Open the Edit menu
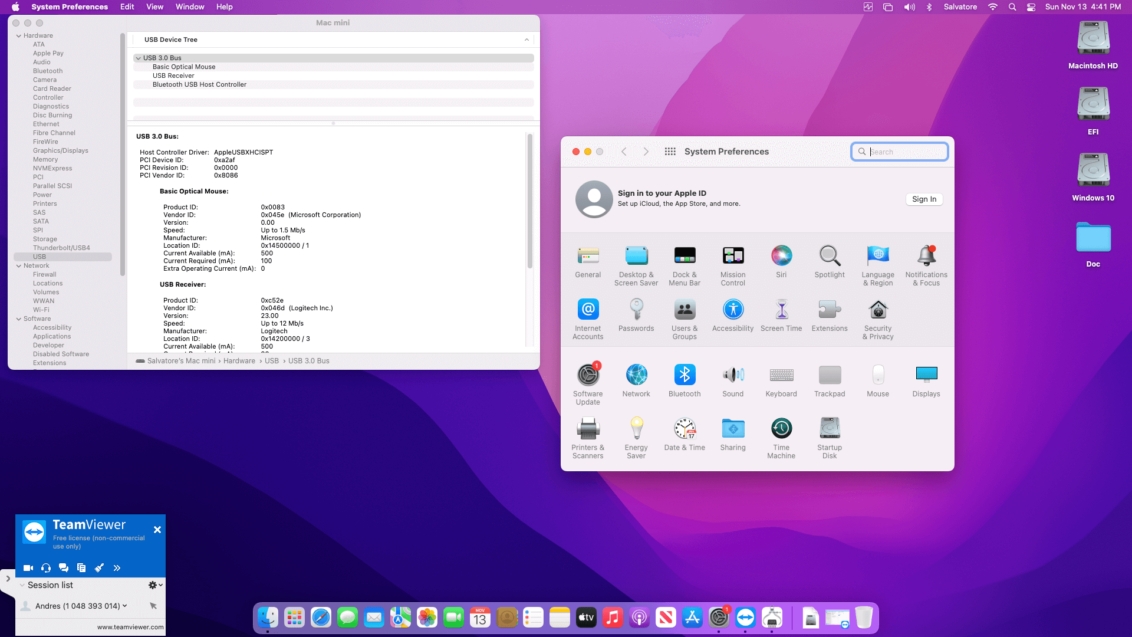The width and height of the screenshot is (1132, 637). [127, 7]
